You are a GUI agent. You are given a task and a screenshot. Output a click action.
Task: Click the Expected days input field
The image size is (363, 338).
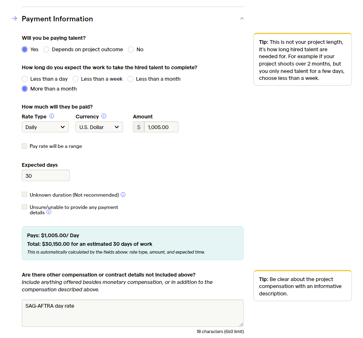click(x=46, y=175)
